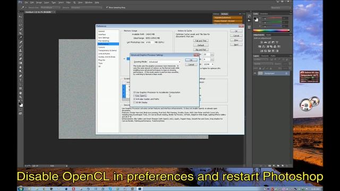Screen dimensions: 340x191
Task: Uncheck Use Graphics Processor to Accelerate Computation
Action: click(x=134, y=92)
